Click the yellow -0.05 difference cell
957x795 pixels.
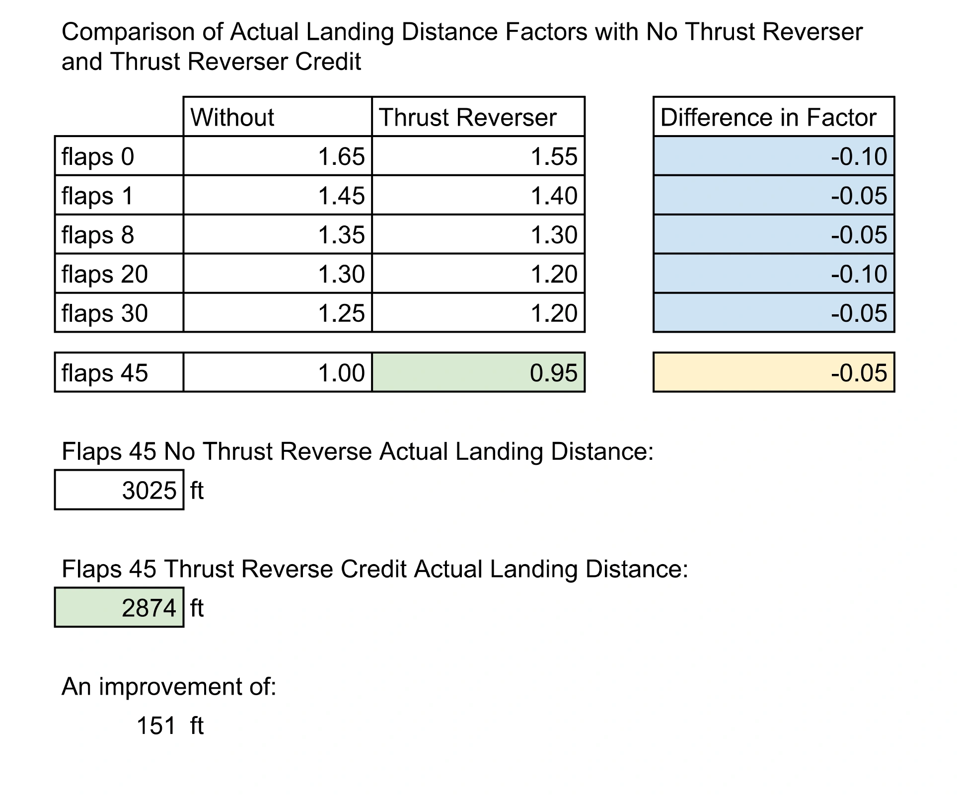tap(773, 372)
